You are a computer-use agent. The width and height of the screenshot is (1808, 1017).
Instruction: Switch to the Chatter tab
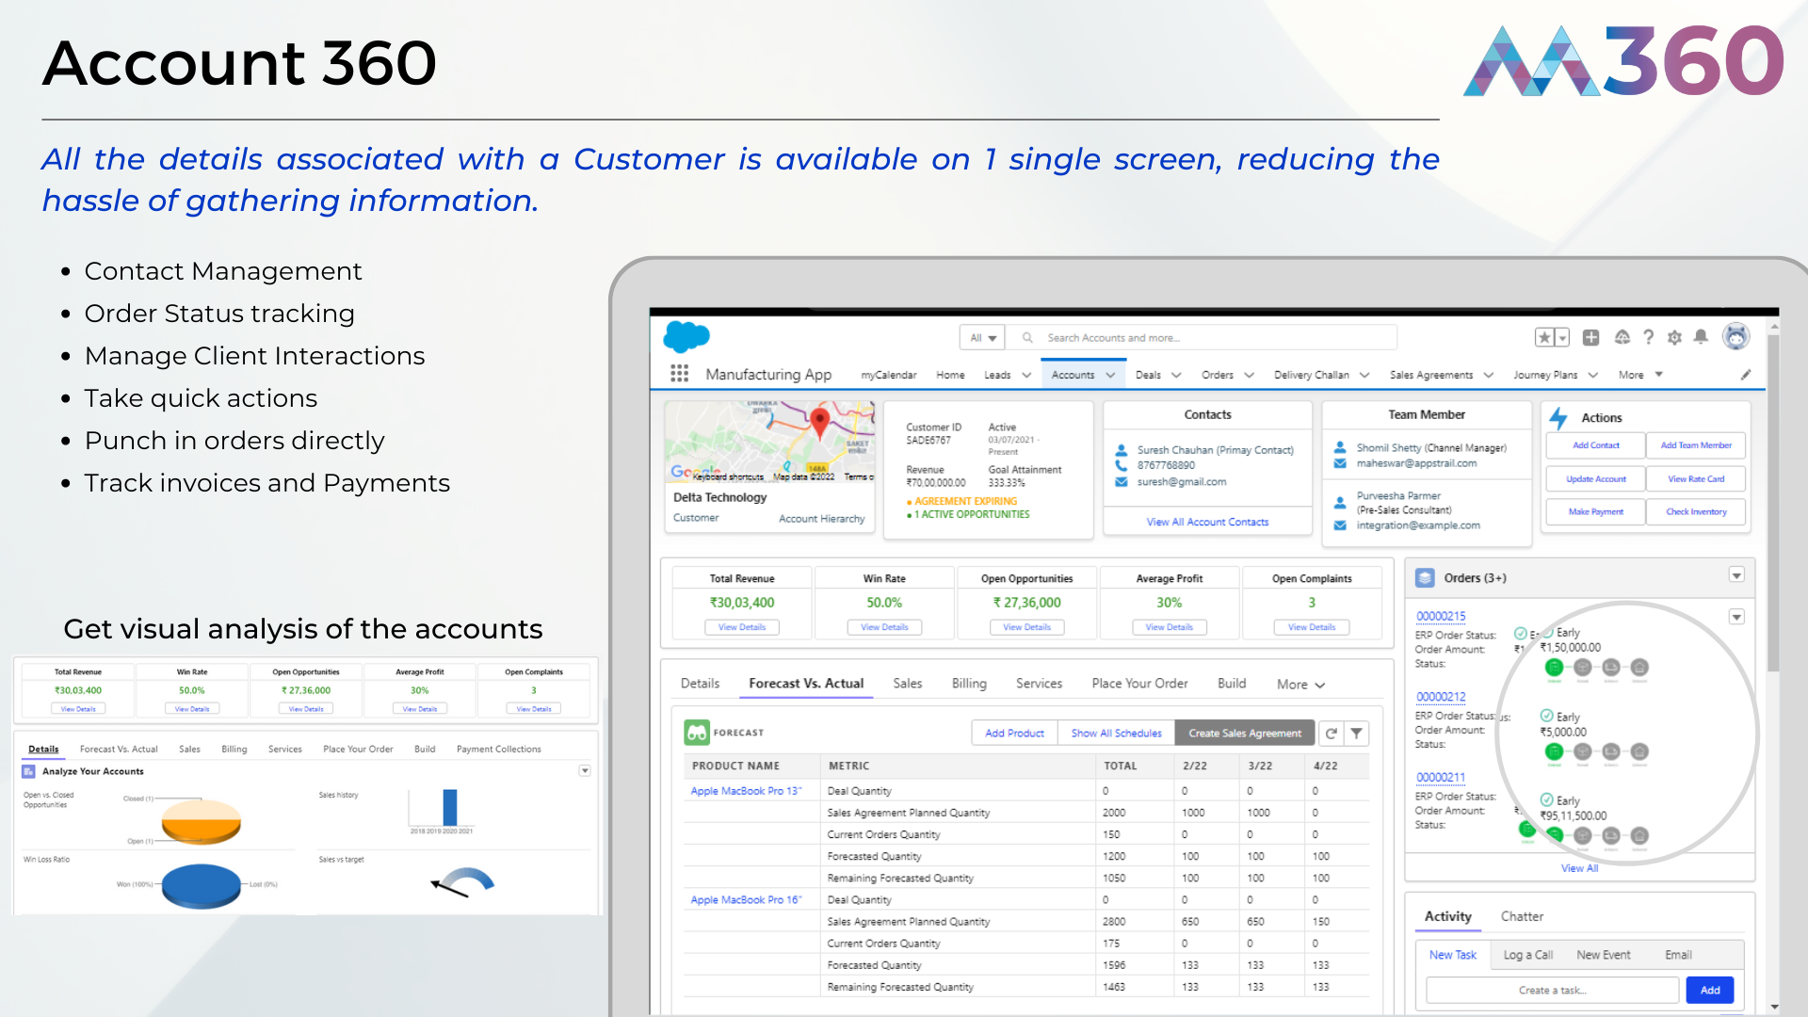tap(1522, 916)
